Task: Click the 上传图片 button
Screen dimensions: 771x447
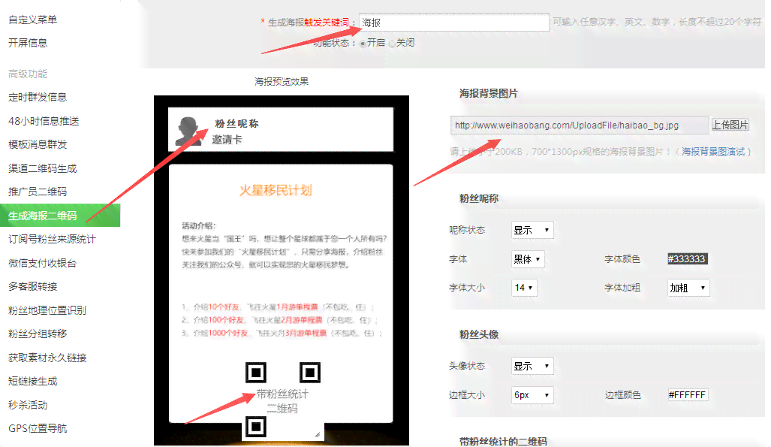Action: (730, 125)
